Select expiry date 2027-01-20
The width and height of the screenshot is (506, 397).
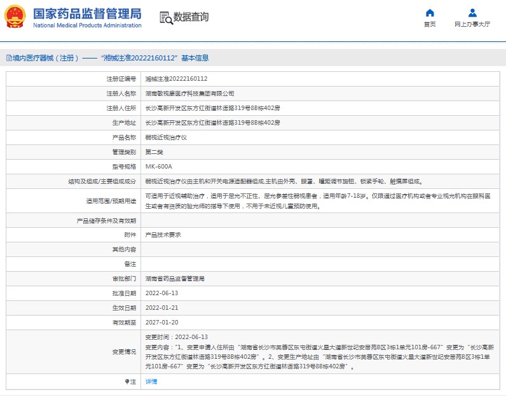click(x=161, y=323)
